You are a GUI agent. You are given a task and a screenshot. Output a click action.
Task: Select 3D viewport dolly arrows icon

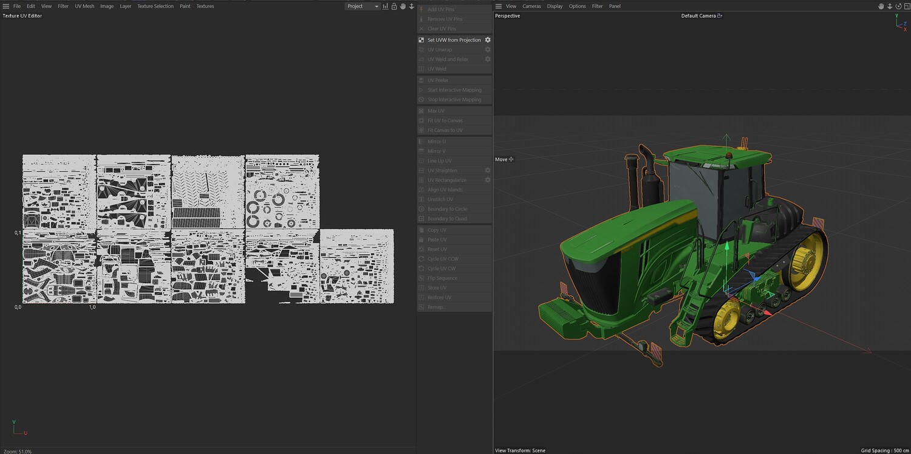tap(890, 6)
